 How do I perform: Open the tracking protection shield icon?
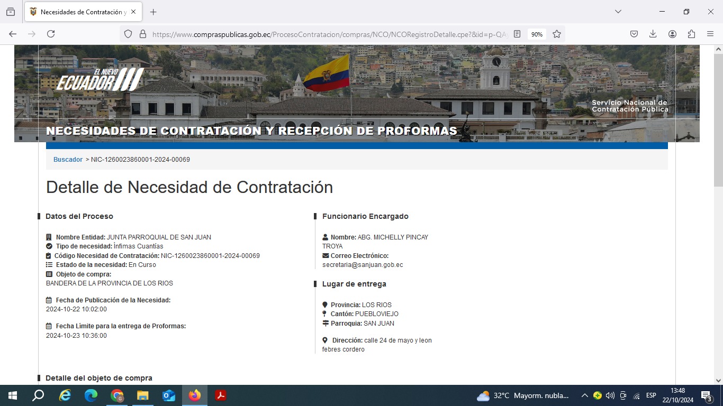[x=128, y=34]
